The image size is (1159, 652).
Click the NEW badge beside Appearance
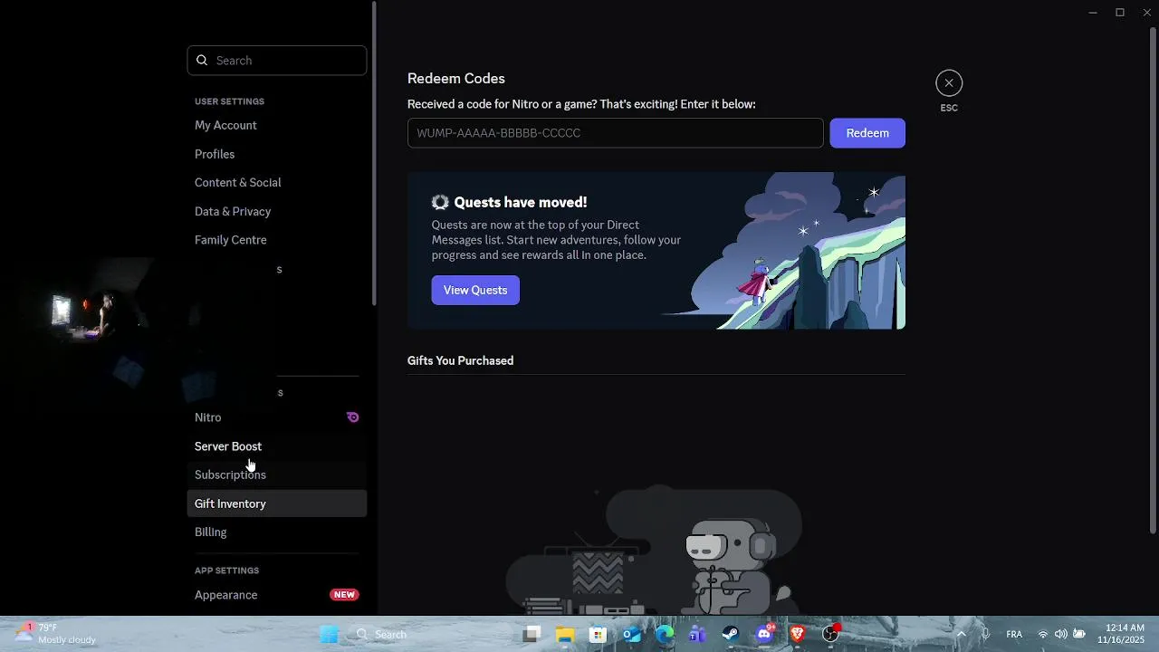(x=344, y=595)
